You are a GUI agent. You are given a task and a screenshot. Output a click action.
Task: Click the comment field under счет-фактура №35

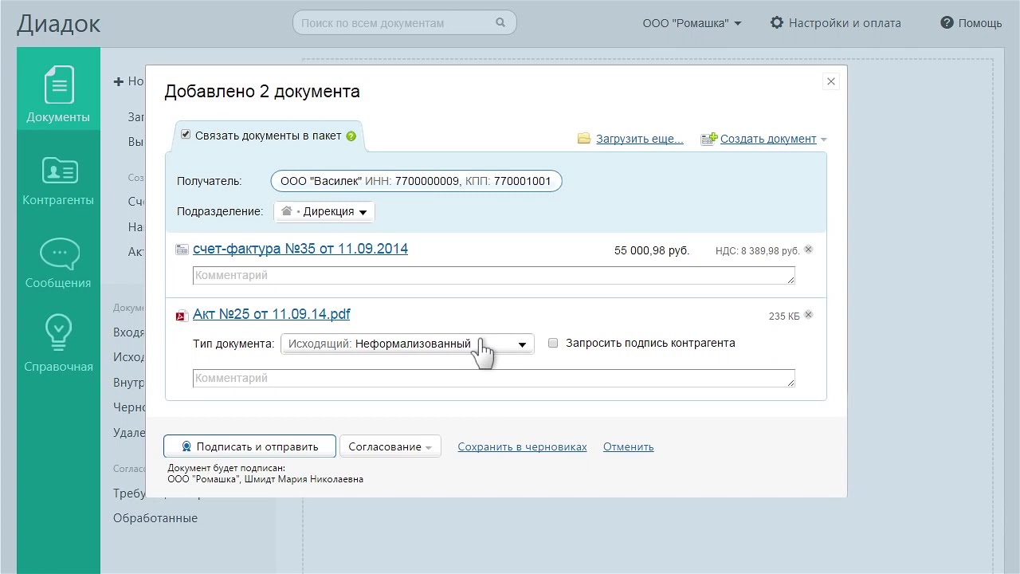coord(494,276)
